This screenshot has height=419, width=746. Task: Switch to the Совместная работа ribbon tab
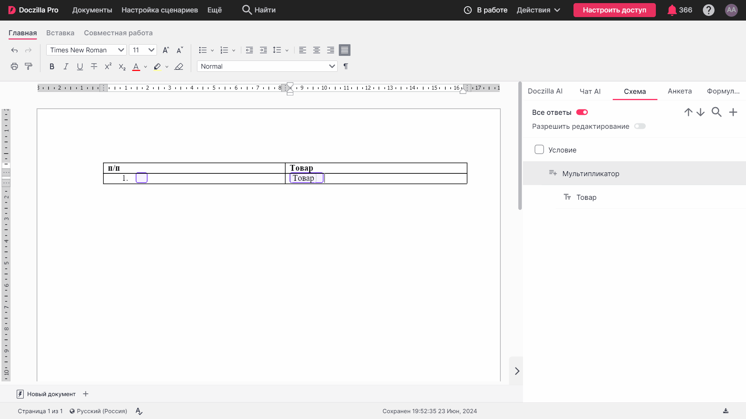coord(118,33)
